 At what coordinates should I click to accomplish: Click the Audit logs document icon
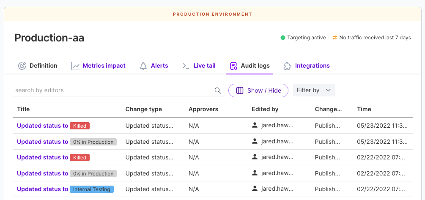pyautogui.click(x=233, y=66)
